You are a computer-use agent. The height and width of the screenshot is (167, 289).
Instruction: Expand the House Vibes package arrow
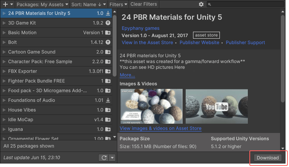click(4, 110)
